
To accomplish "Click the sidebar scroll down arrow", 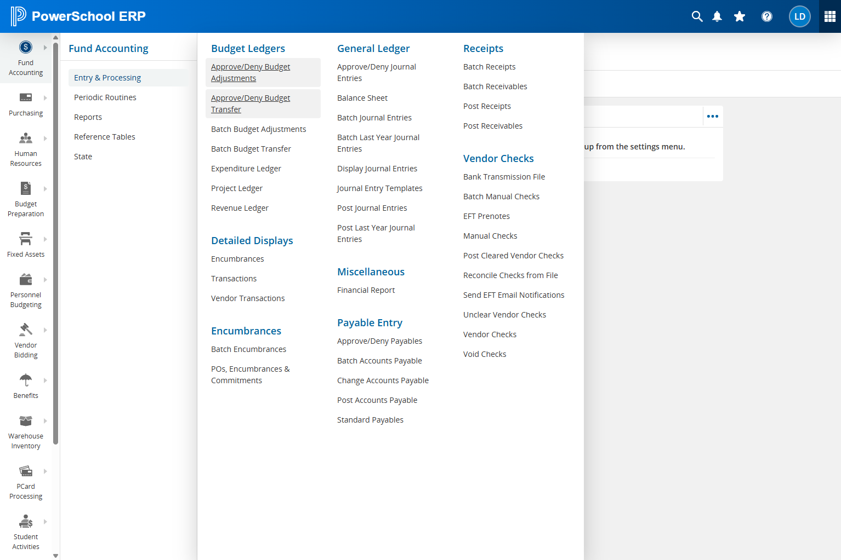I will tap(55, 556).
